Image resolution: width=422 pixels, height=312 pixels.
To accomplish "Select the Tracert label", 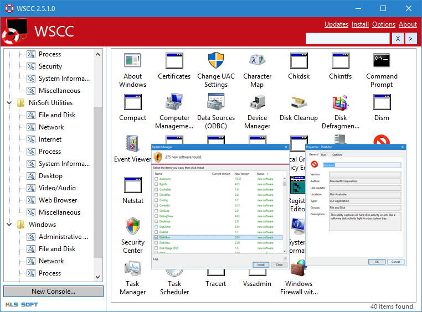I will click(x=216, y=284).
